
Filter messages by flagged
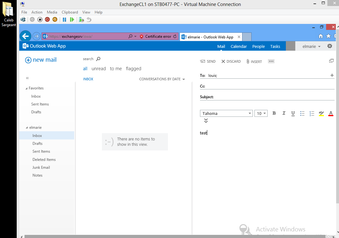(x=133, y=69)
